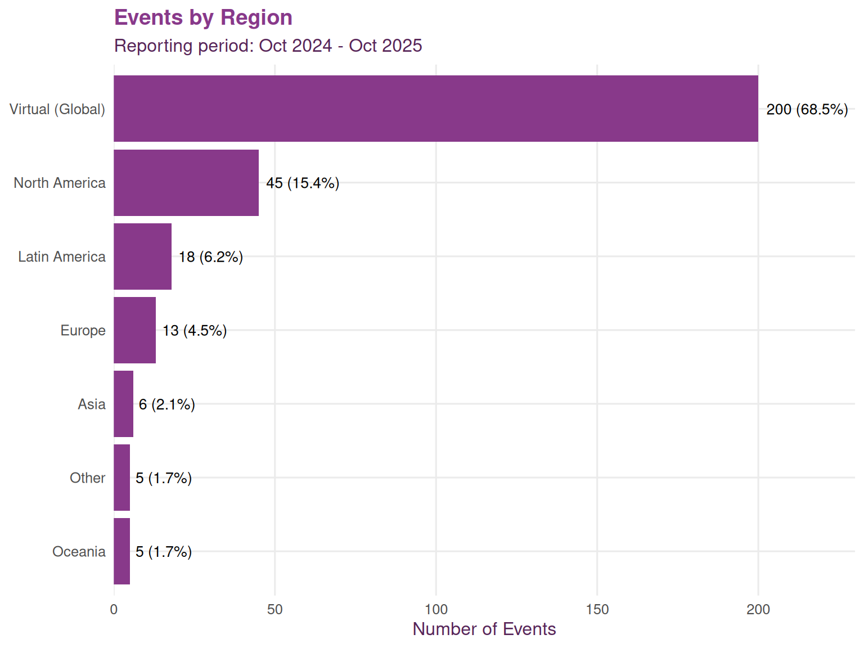The width and height of the screenshot is (864, 648).
Task: Click the Europe bar in chart
Action: pos(134,330)
